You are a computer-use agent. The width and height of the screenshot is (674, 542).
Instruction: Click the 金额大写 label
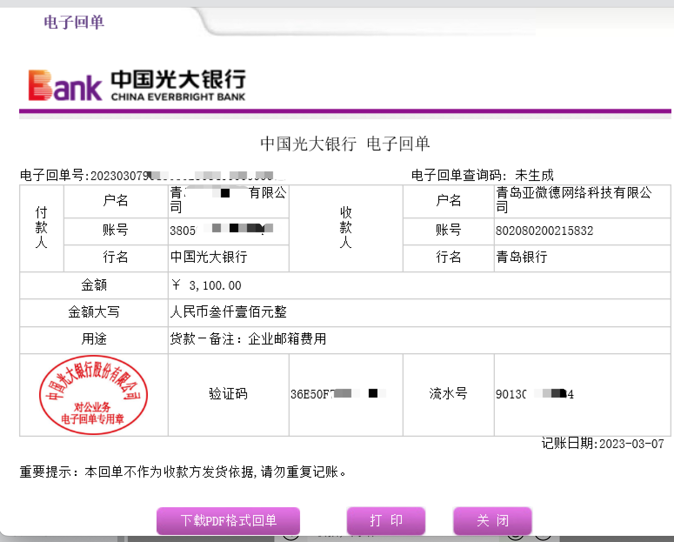click(94, 312)
